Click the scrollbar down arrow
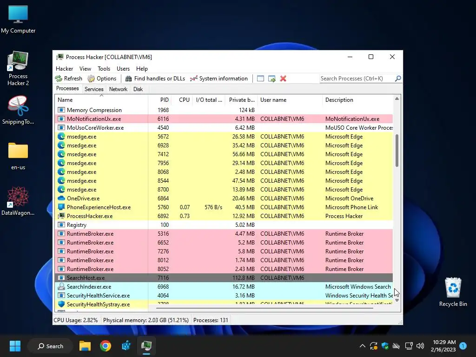Viewport: 476px width, 357px height. click(397, 300)
